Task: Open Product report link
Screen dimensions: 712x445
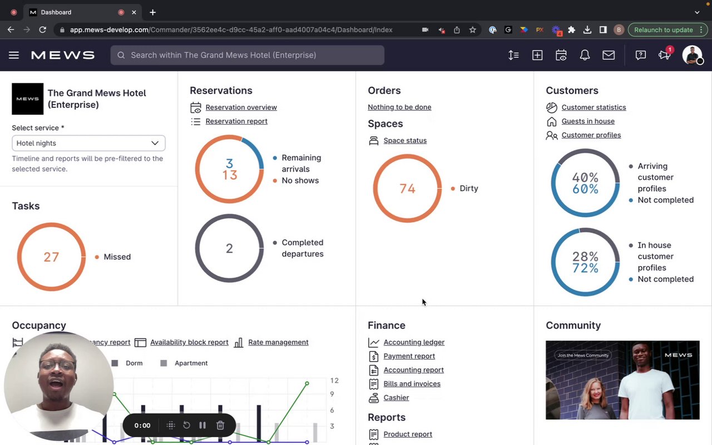Action: click(408, 434)
